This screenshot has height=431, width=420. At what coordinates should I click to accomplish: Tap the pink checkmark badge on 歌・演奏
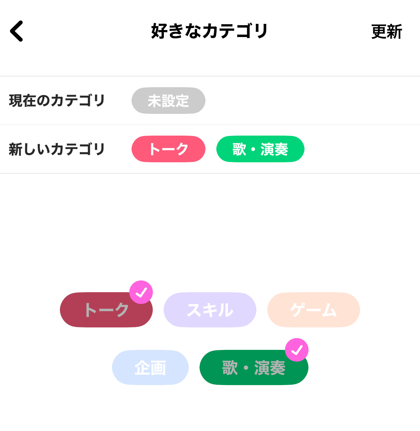tap(297, 350)
